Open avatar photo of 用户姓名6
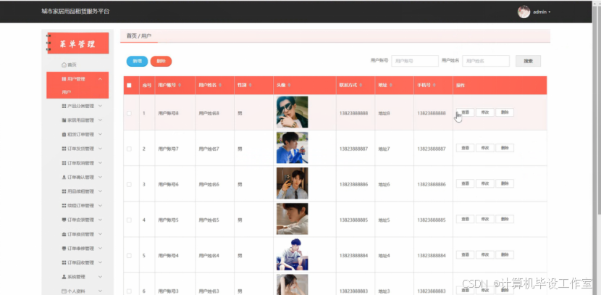 pyautogui.click(x=292, y=183)
